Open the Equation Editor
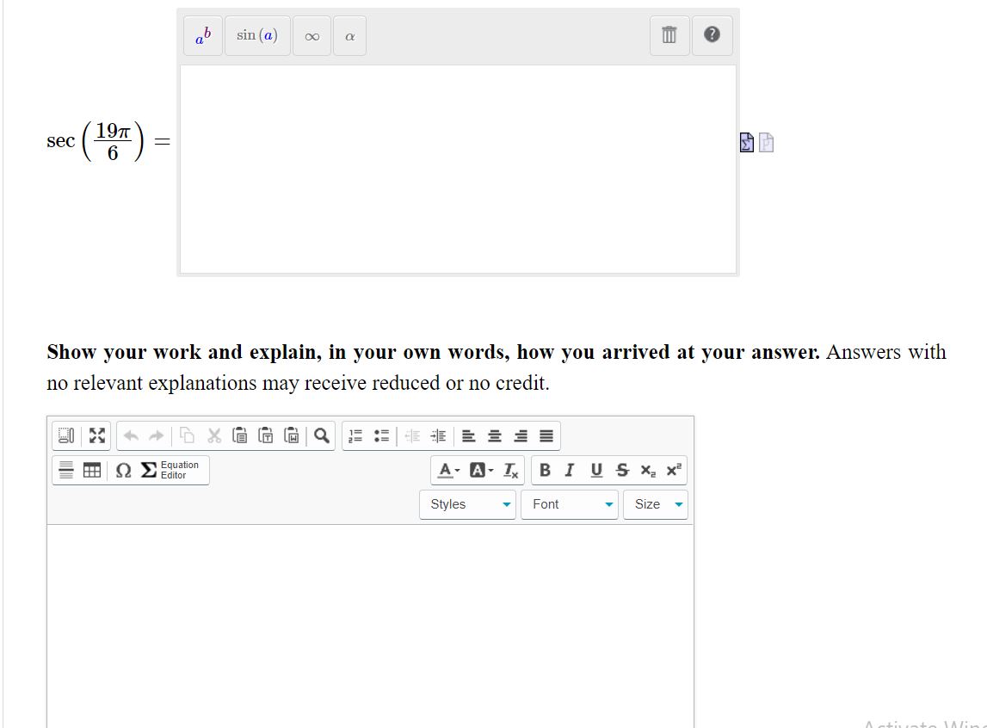Image resolution: width=987 pixels, height=728 pixels. pyautogui.click(x=170, y=470)
